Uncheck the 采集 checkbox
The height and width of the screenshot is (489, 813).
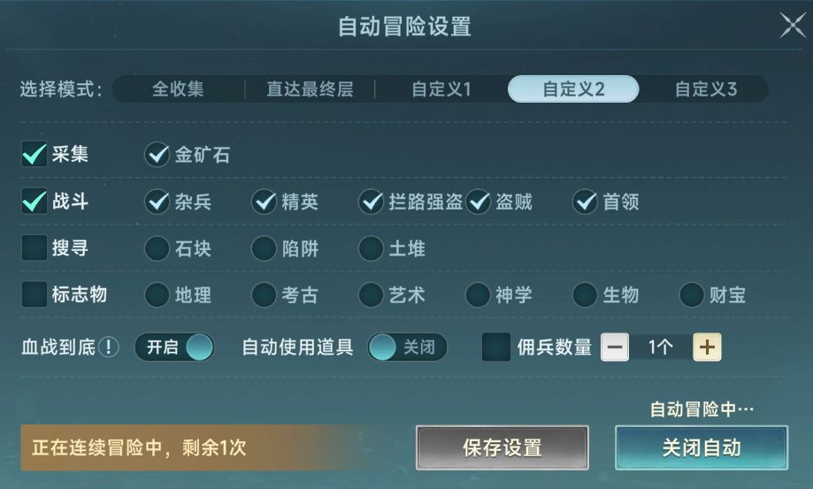coord(34,155)
